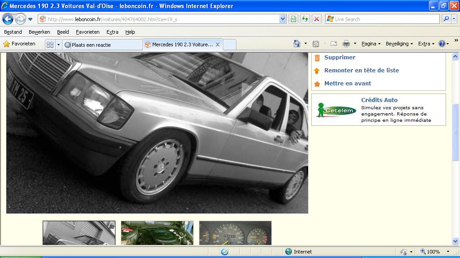
Task: Open a new blank tab
Action: (x=230, y=45)
